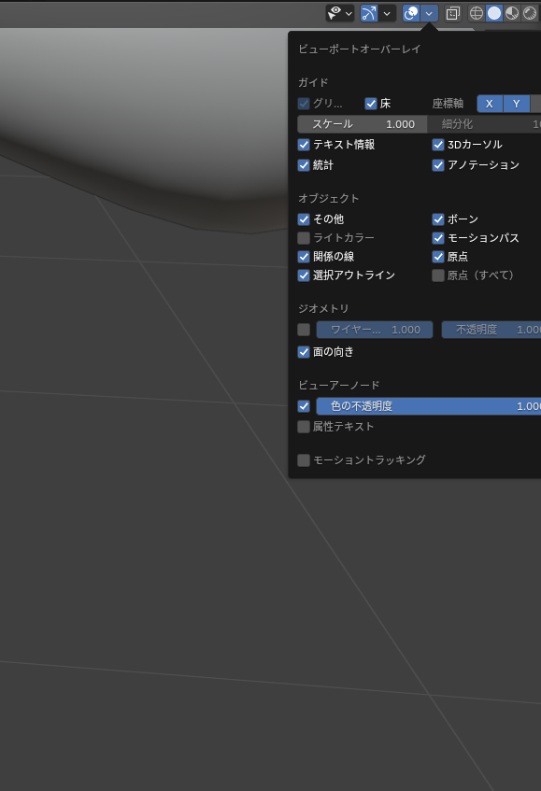
Task: Uncheck the 色の不透明度 checkbox
Action: [x=304, y=406]
